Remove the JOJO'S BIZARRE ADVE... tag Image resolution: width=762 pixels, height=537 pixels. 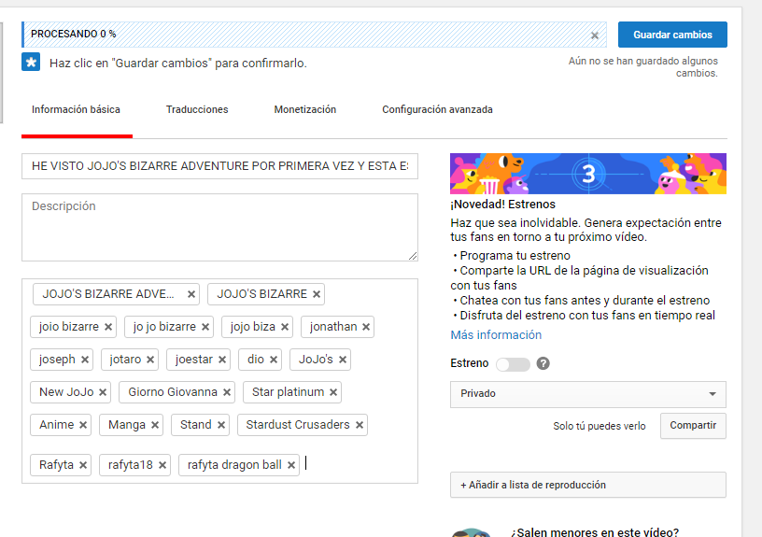(x=191, y=294)
